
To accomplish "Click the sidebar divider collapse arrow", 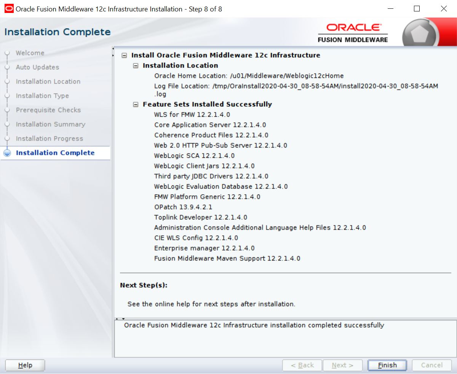I will point(113,52).
